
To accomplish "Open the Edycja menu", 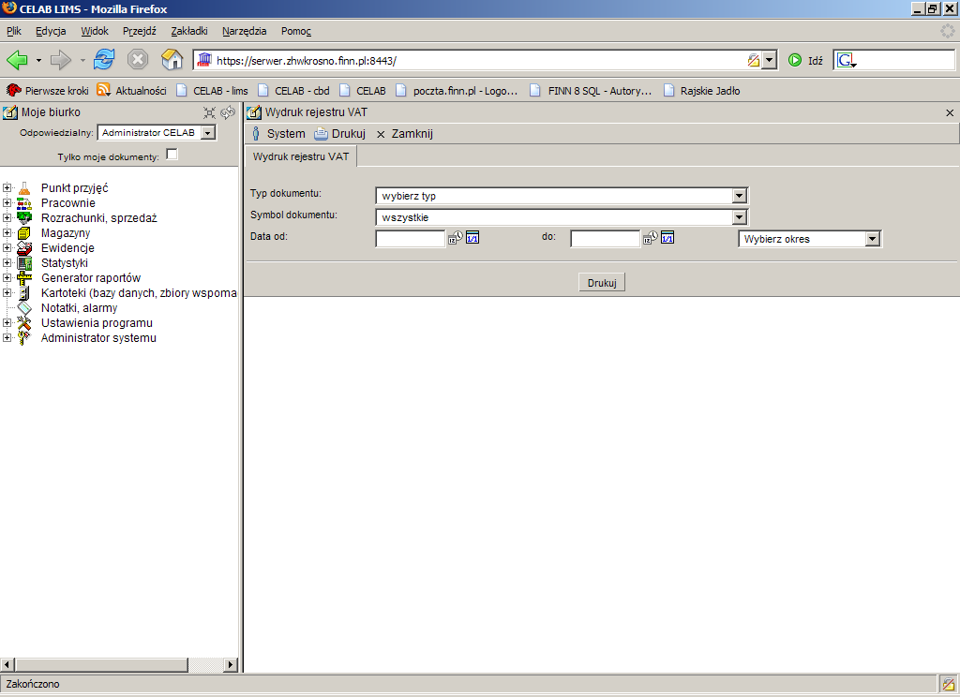I will tap(51, 31).
